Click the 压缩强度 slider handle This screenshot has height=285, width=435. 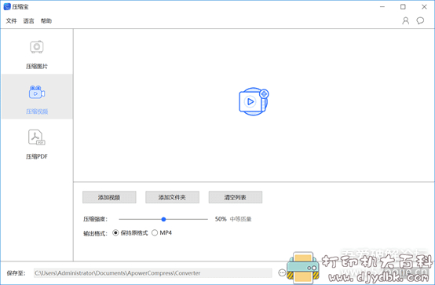pyautogui.click(x=163, y=219)
